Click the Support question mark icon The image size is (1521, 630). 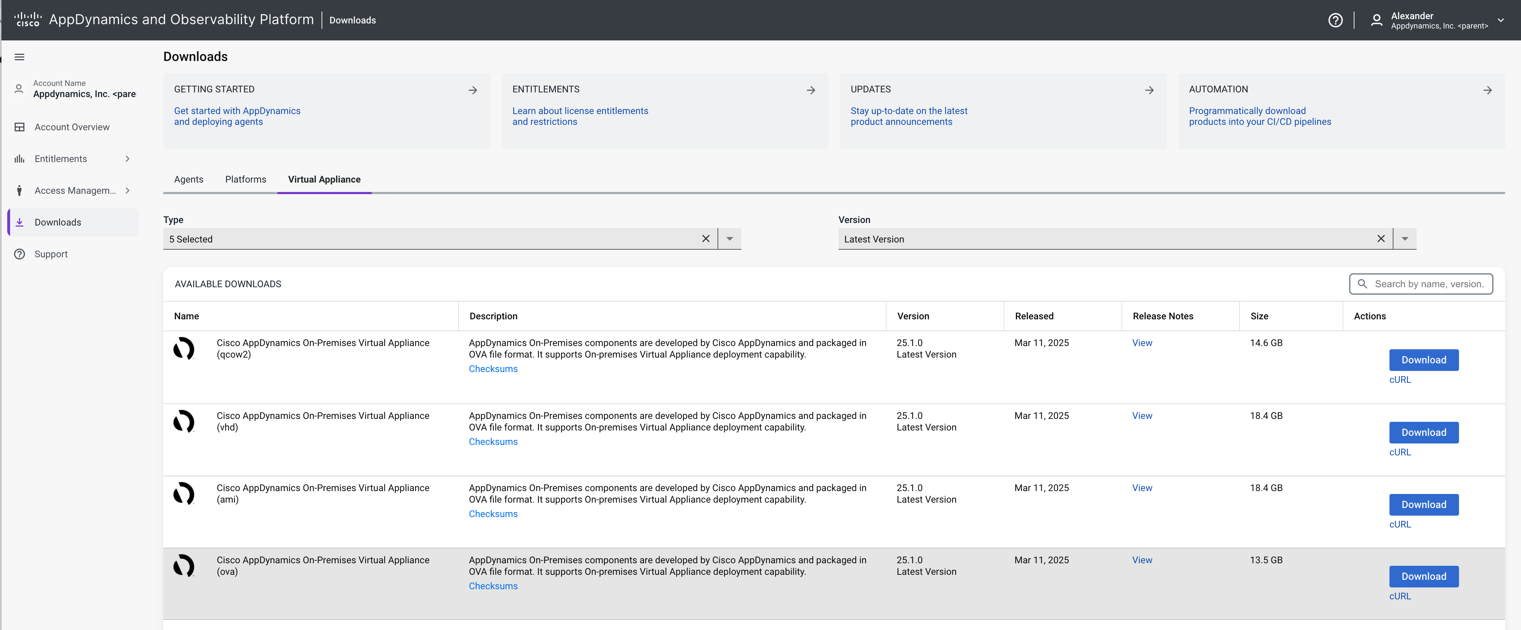pyautogui.click(x=20, y=254)
